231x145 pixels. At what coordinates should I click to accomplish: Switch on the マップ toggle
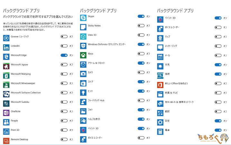tap(218, 37)
